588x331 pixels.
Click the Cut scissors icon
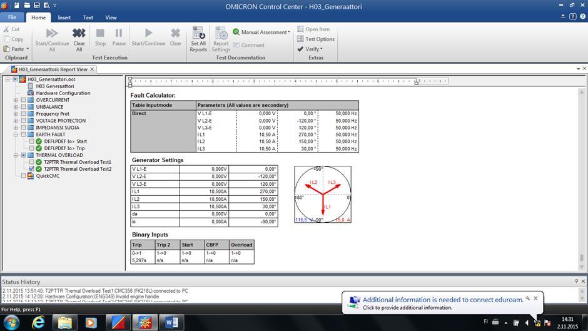point(6,29)
